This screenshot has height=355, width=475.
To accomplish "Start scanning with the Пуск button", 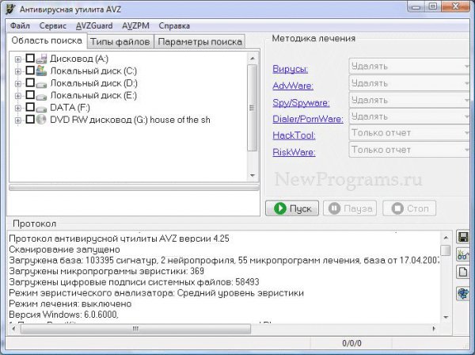I will [x=292, y=208].
